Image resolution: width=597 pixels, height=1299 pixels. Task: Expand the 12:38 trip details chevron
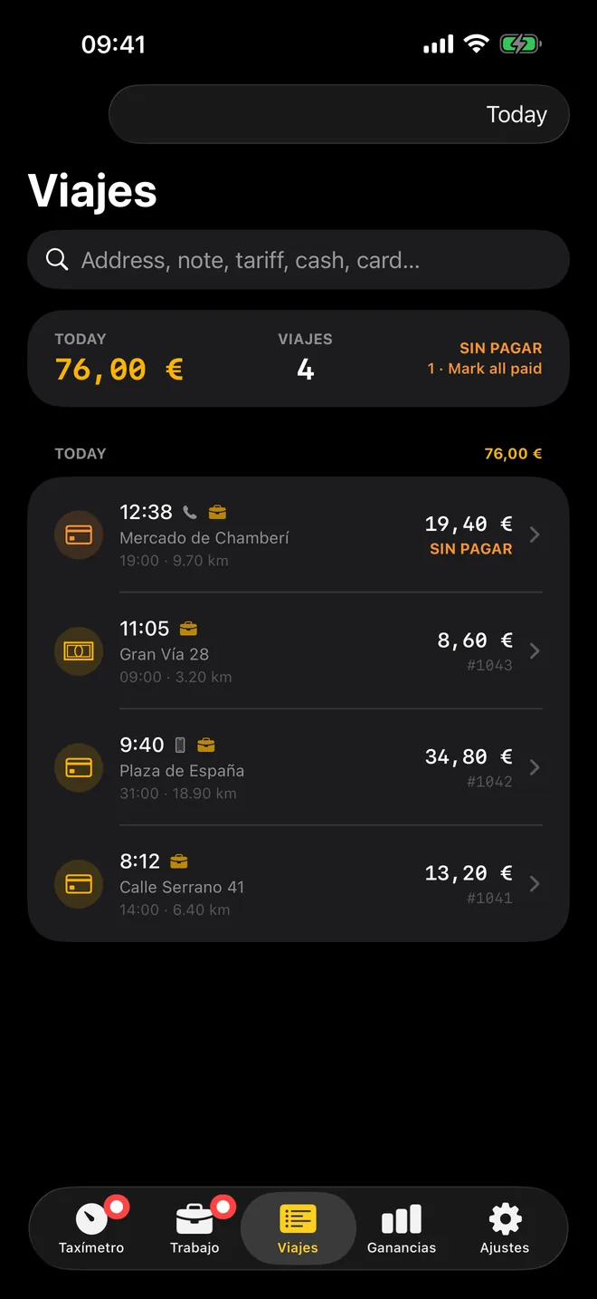pos(535,535)
